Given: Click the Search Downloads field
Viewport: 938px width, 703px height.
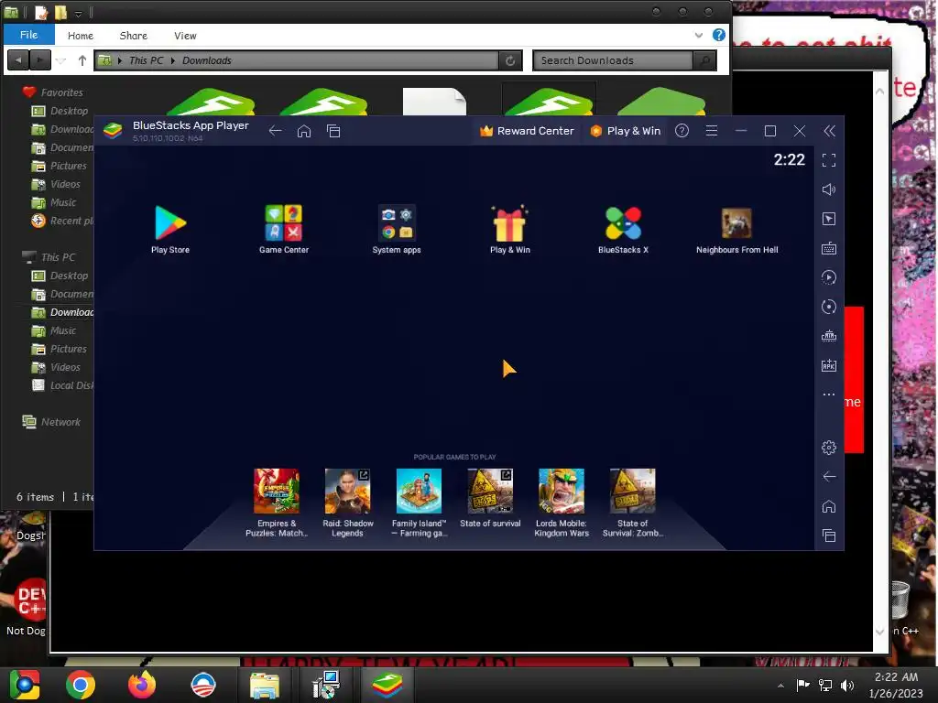Looking at the screenshot, I should pos(613,60).
